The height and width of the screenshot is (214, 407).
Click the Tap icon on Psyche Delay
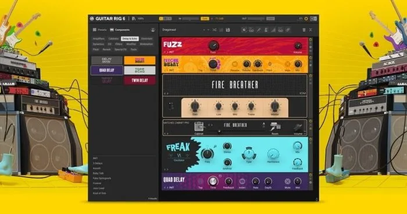click(x=201, y=64)
